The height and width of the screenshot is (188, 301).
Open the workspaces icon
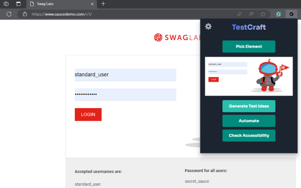(6, 4)
